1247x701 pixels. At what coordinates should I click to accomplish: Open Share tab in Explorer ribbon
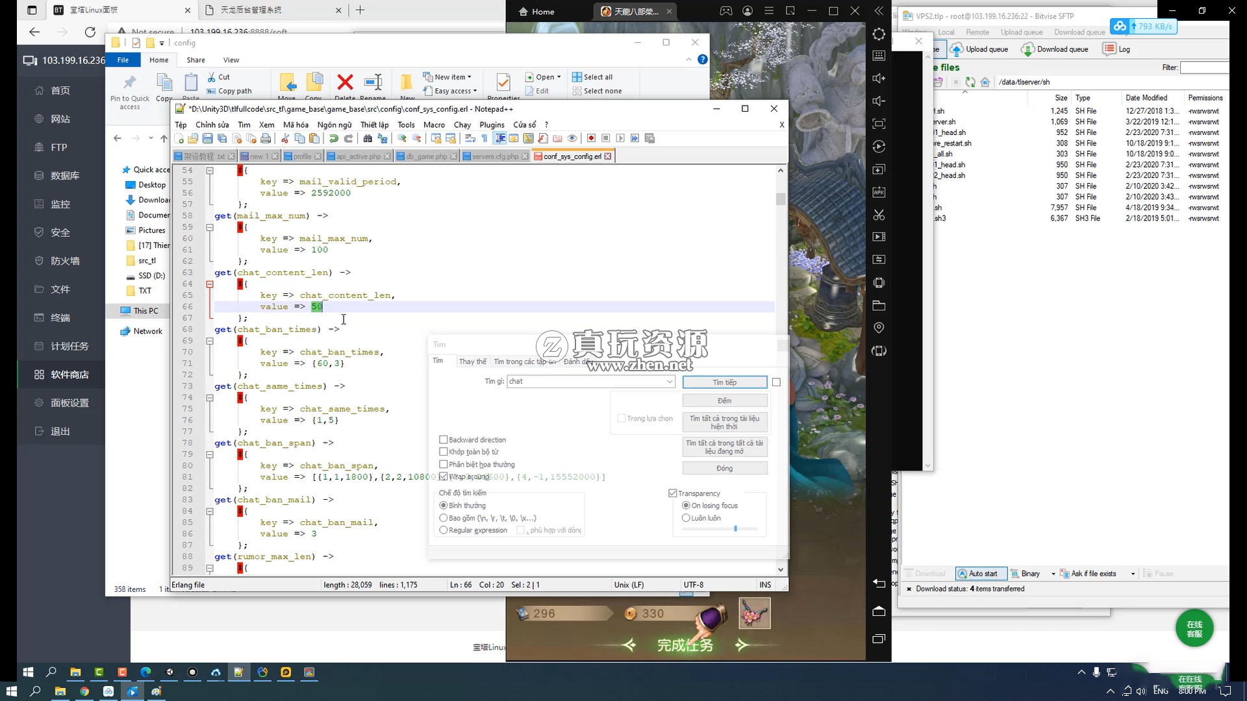point(195,60)
